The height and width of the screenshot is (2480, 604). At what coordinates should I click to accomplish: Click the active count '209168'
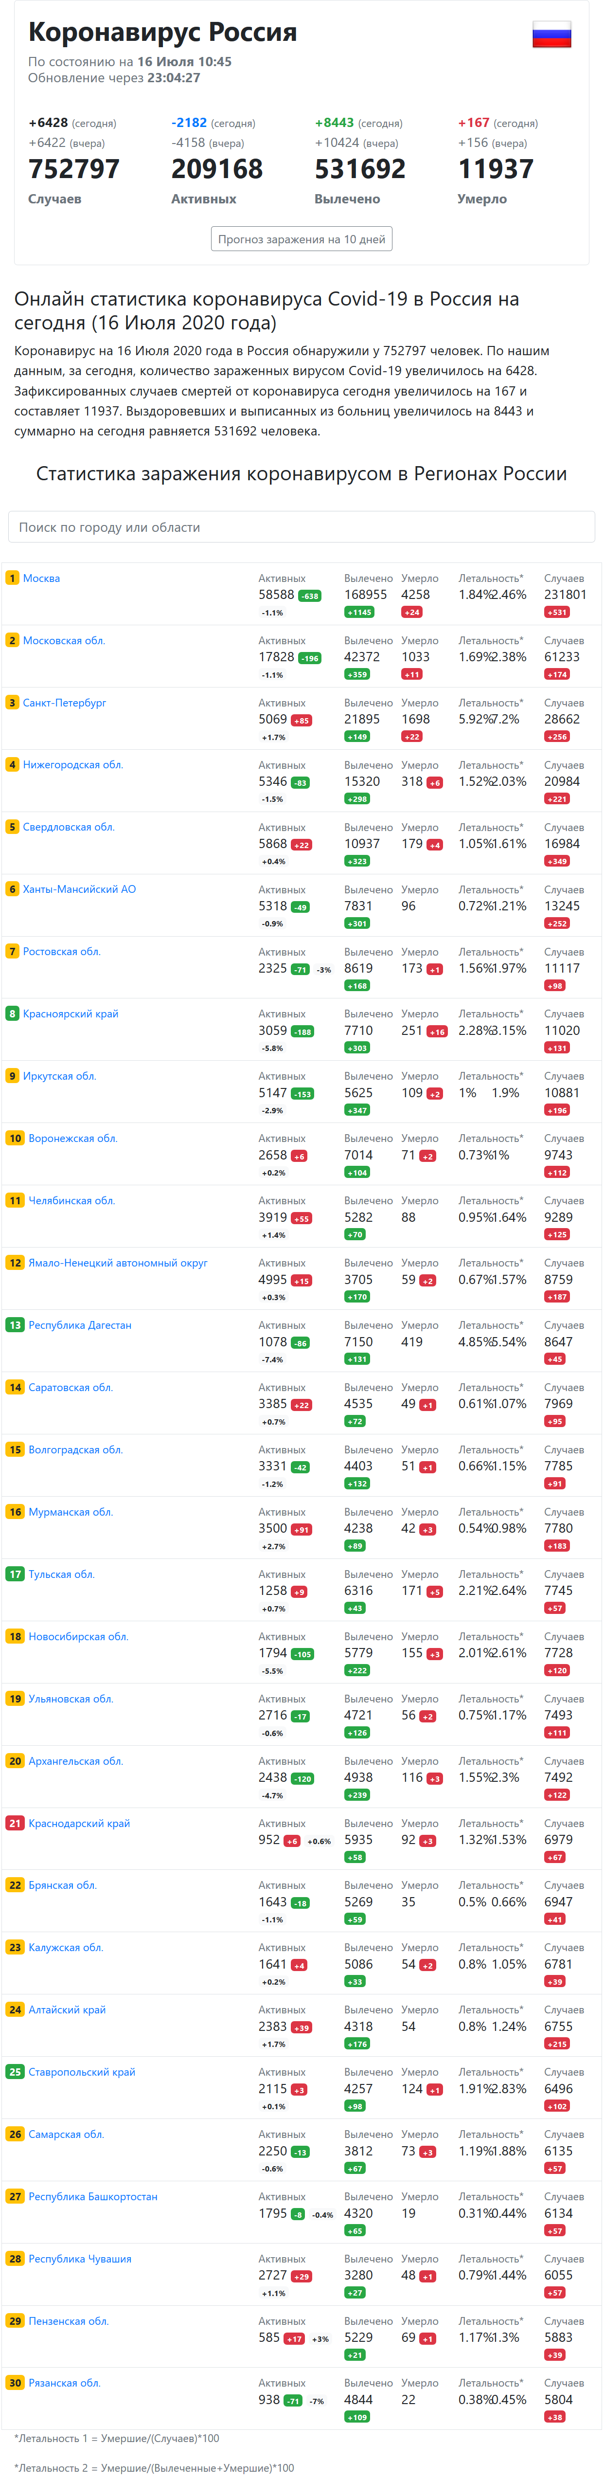pyautogui.click(x=216, y=169)
